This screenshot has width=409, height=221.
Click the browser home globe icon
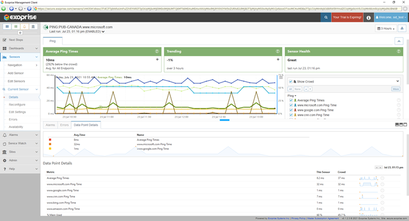click(x=29, y=8)
